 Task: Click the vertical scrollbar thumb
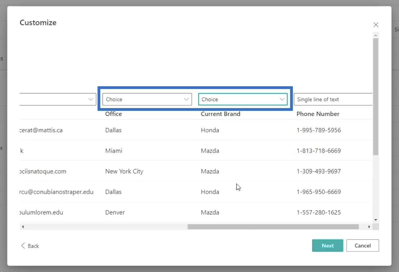coord(376,97)
